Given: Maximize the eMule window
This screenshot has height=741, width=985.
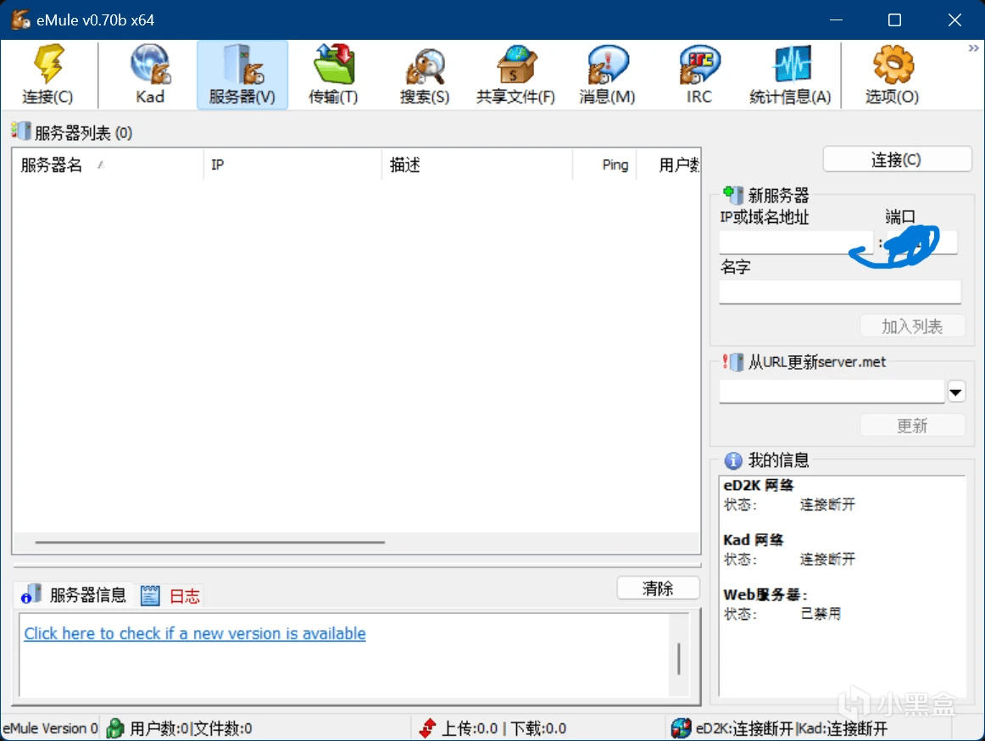Looking at the screenshot, I should [894, 20].
